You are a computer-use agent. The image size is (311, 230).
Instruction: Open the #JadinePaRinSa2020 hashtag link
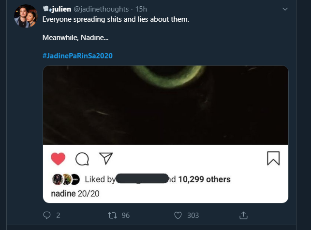point(77,55)
